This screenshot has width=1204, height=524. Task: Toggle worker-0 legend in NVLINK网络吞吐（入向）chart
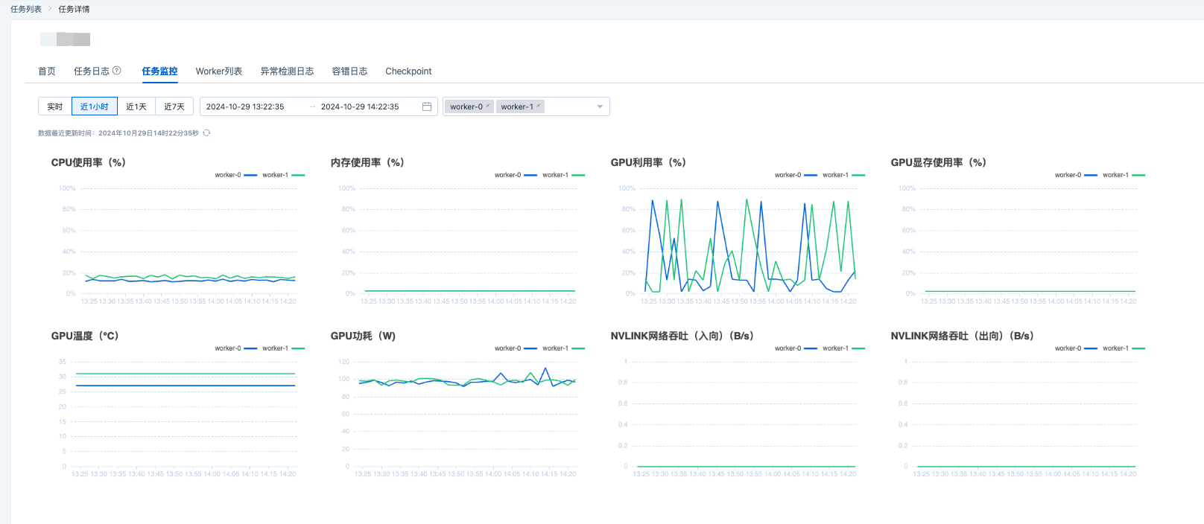pos(796,348)
